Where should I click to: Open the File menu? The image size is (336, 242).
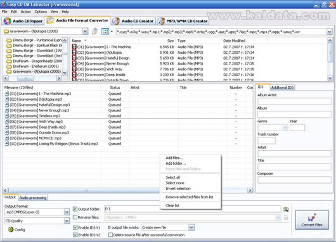[4, 11]
